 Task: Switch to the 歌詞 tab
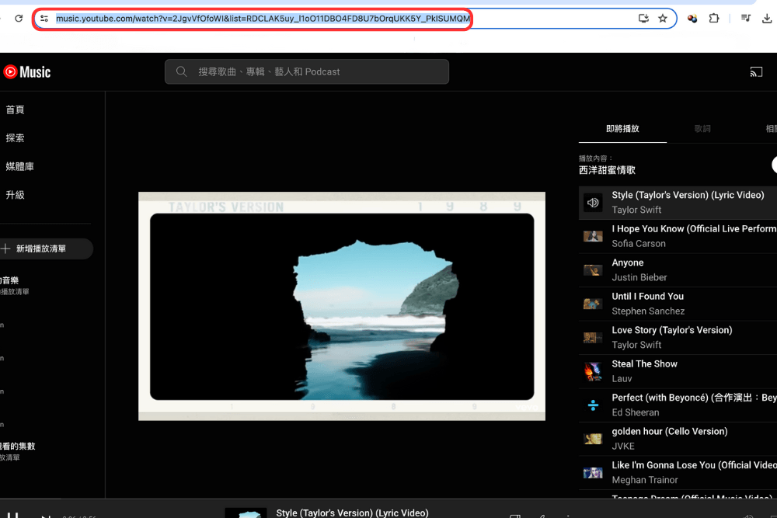(702, 129)
